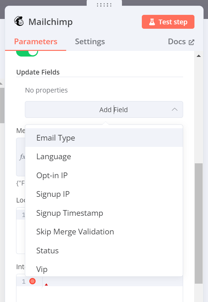Click the scrollbar up arrow
This screenshot has height=302, width=208.
click(199, 56)
